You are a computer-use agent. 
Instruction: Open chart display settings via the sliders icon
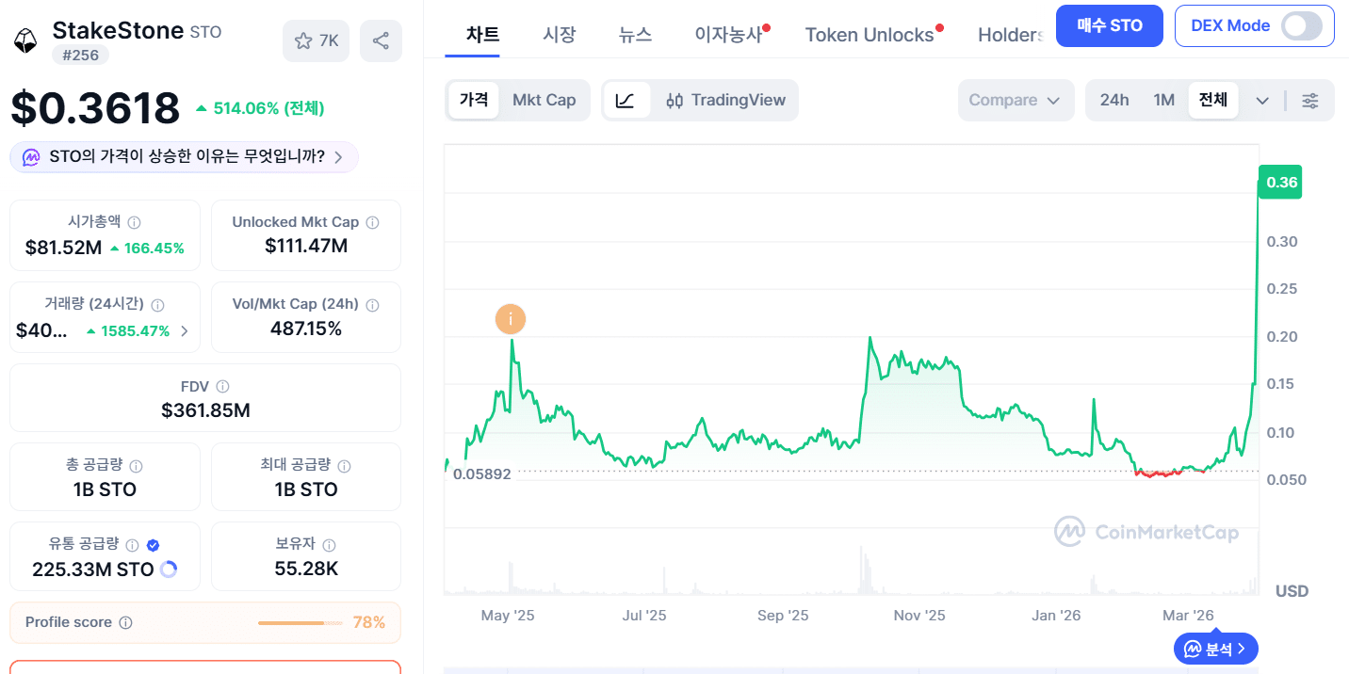click(x=1309, y=100)
